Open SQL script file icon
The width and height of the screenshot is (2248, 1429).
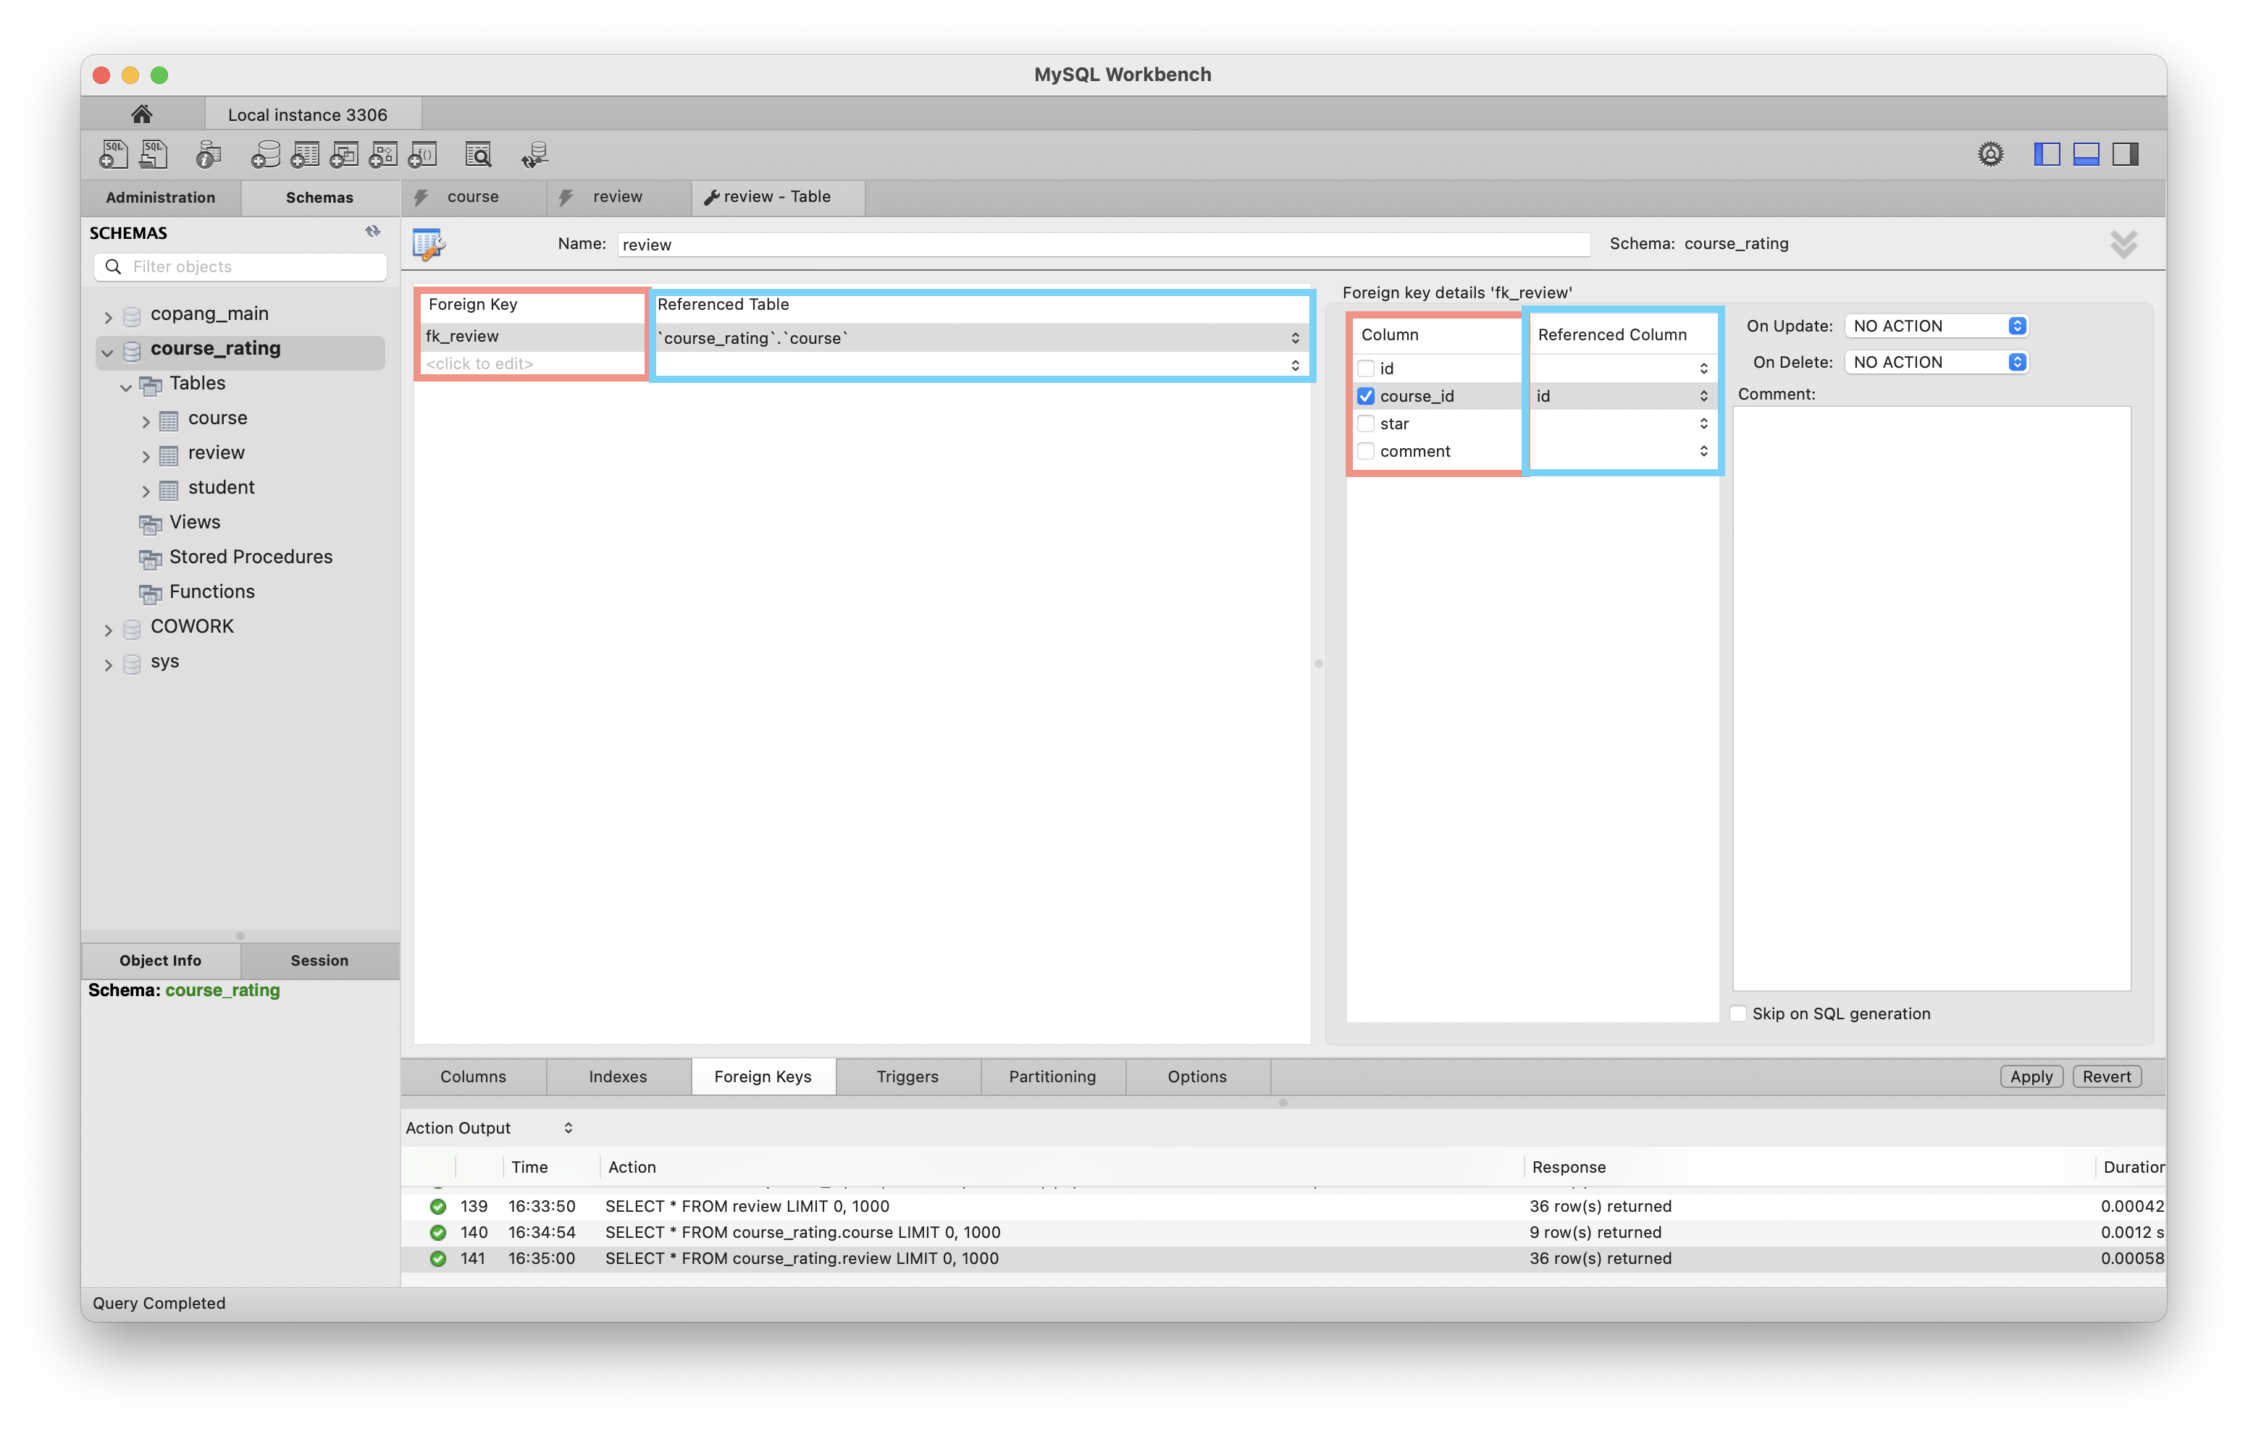tap(153, 154)
